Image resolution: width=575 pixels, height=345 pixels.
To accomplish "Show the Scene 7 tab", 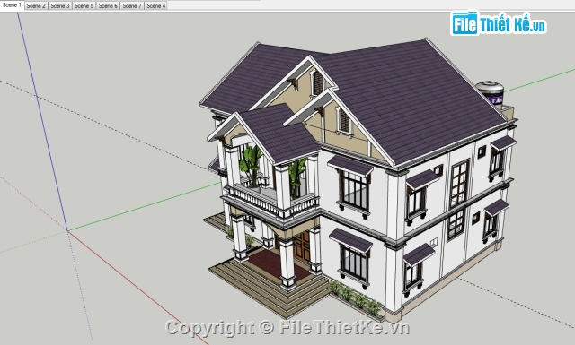I will tap(132, 6).
